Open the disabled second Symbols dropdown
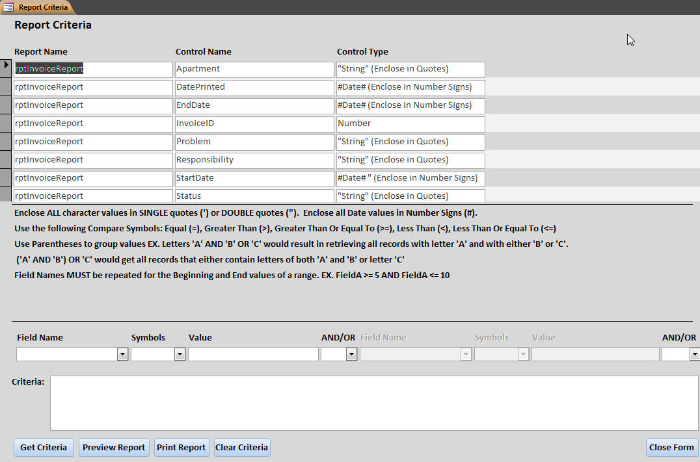 (x=523, y=354)
